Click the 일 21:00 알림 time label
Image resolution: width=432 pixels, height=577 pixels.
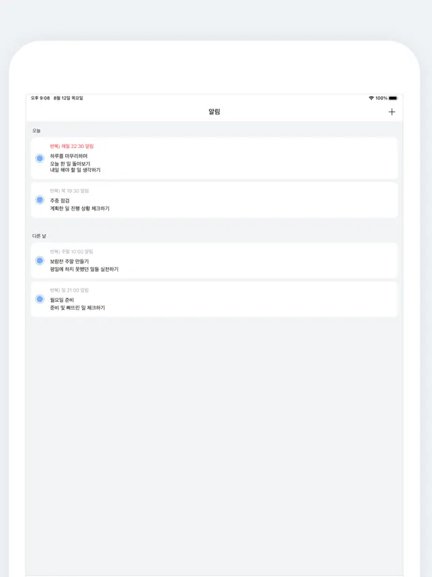tap(69, 290)
